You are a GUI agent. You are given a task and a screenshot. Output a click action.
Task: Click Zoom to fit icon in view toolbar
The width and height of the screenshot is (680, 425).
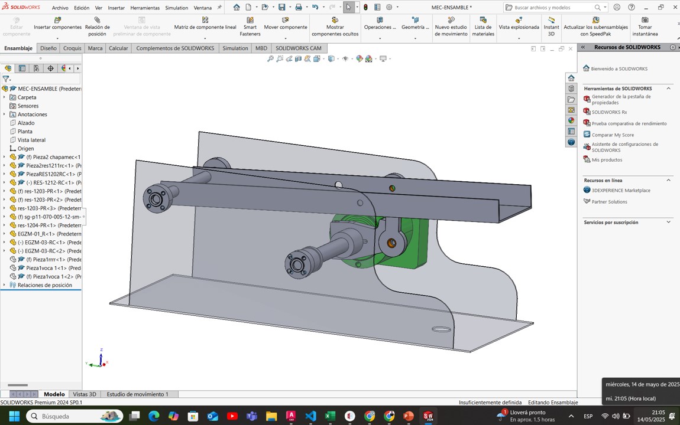(x=270, y=59)
